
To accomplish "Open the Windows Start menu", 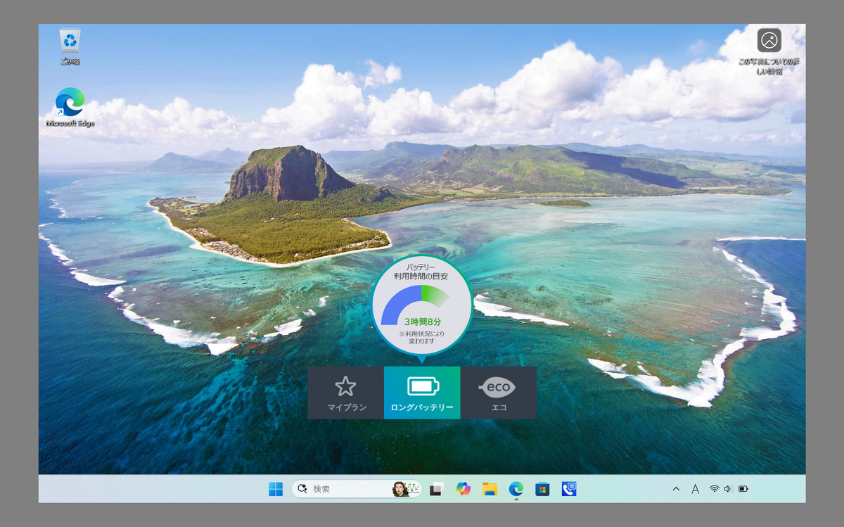I will pos(276,489).
